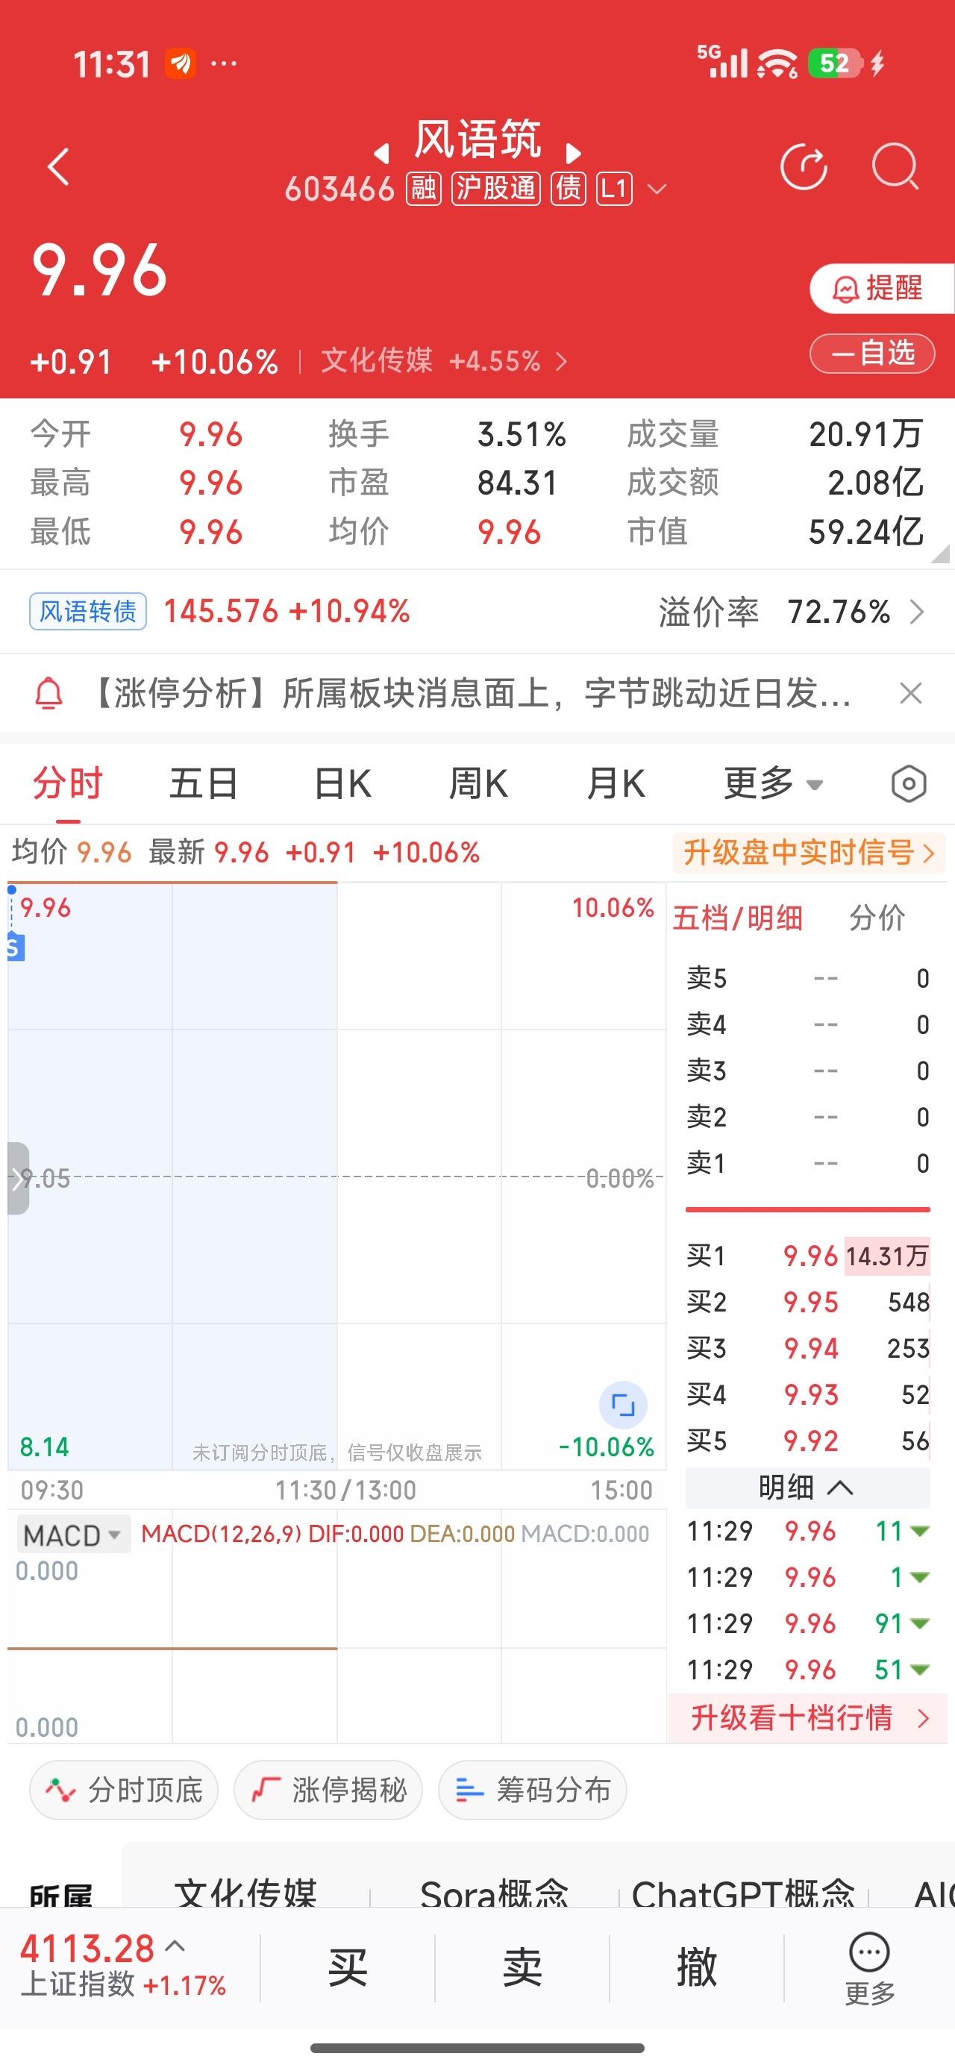955x2068 pixels.
Task: Tap the refresh share icon in header
Action: 804,167
